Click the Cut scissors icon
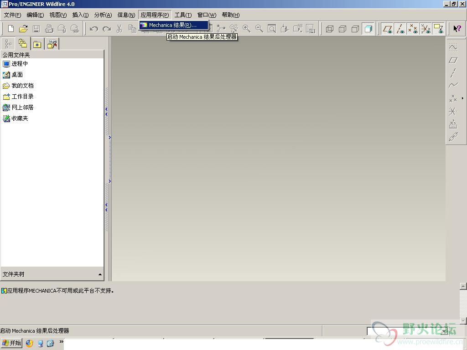This screenshot has width=467, height=350. (x=119, y=29)
